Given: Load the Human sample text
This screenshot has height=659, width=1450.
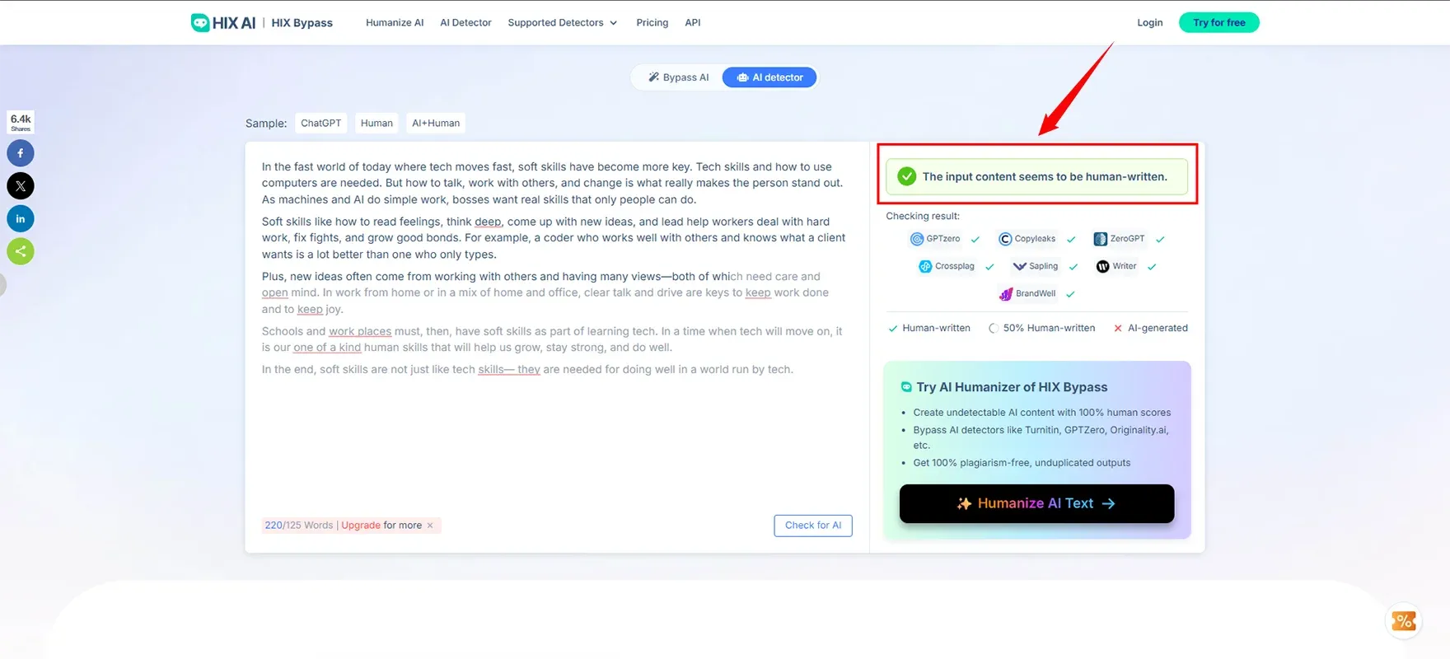Looking at the screenshot, I should coord(377,123).
